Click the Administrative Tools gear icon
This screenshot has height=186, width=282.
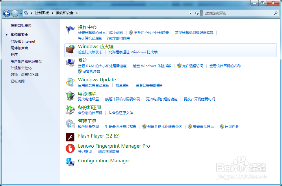click(x=70, y=124)
